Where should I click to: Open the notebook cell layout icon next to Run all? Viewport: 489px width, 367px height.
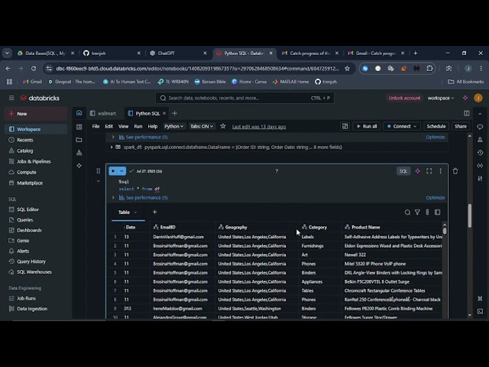pos(345,126)
